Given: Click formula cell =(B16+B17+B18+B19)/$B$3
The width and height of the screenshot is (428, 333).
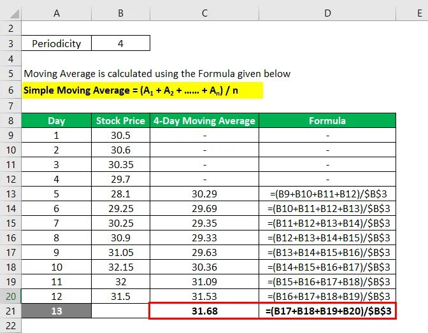Looking at the screenshot, I should pyautogui.click(x=327, y=296).
